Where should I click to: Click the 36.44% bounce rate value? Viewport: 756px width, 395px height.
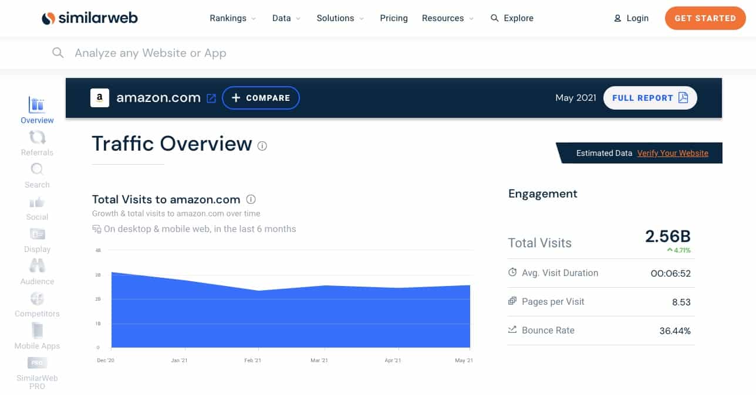click(675, 331)
